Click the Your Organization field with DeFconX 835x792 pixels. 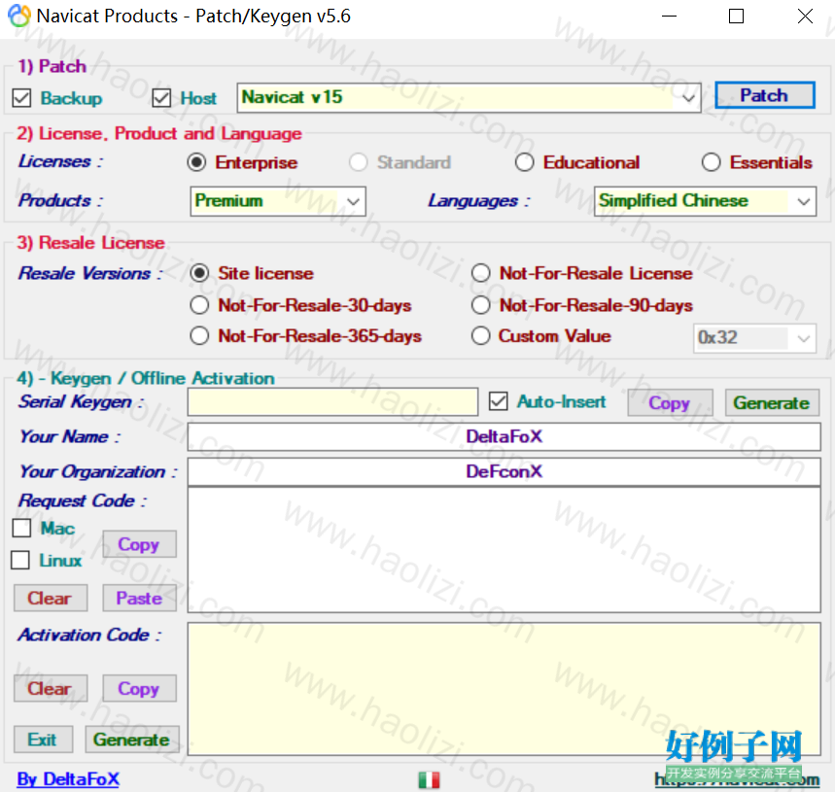click(504, 471)
